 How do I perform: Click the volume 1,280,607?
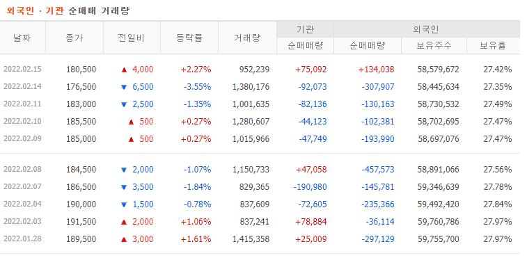pos(251,122)
